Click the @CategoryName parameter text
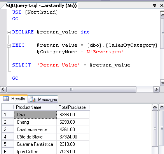 click(x=57, y=52)
